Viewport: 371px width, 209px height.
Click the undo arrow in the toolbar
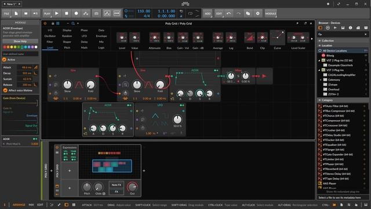(229, 13)
